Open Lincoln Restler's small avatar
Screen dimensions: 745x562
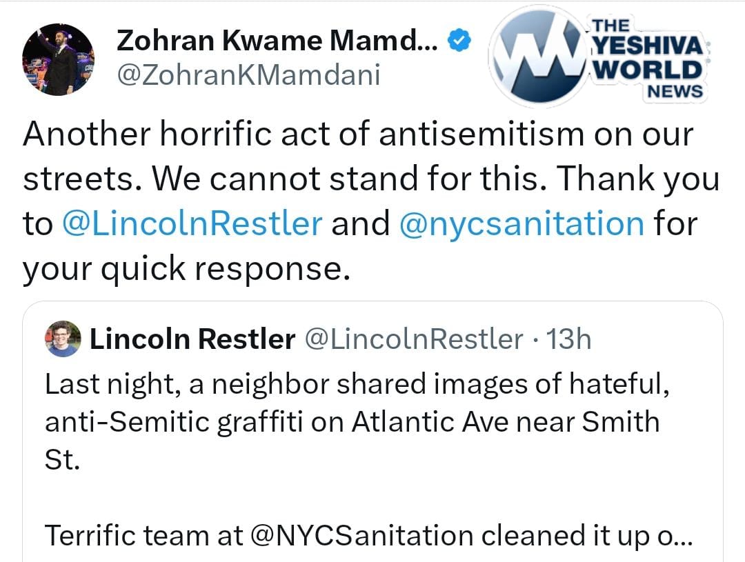click(62, 340)
